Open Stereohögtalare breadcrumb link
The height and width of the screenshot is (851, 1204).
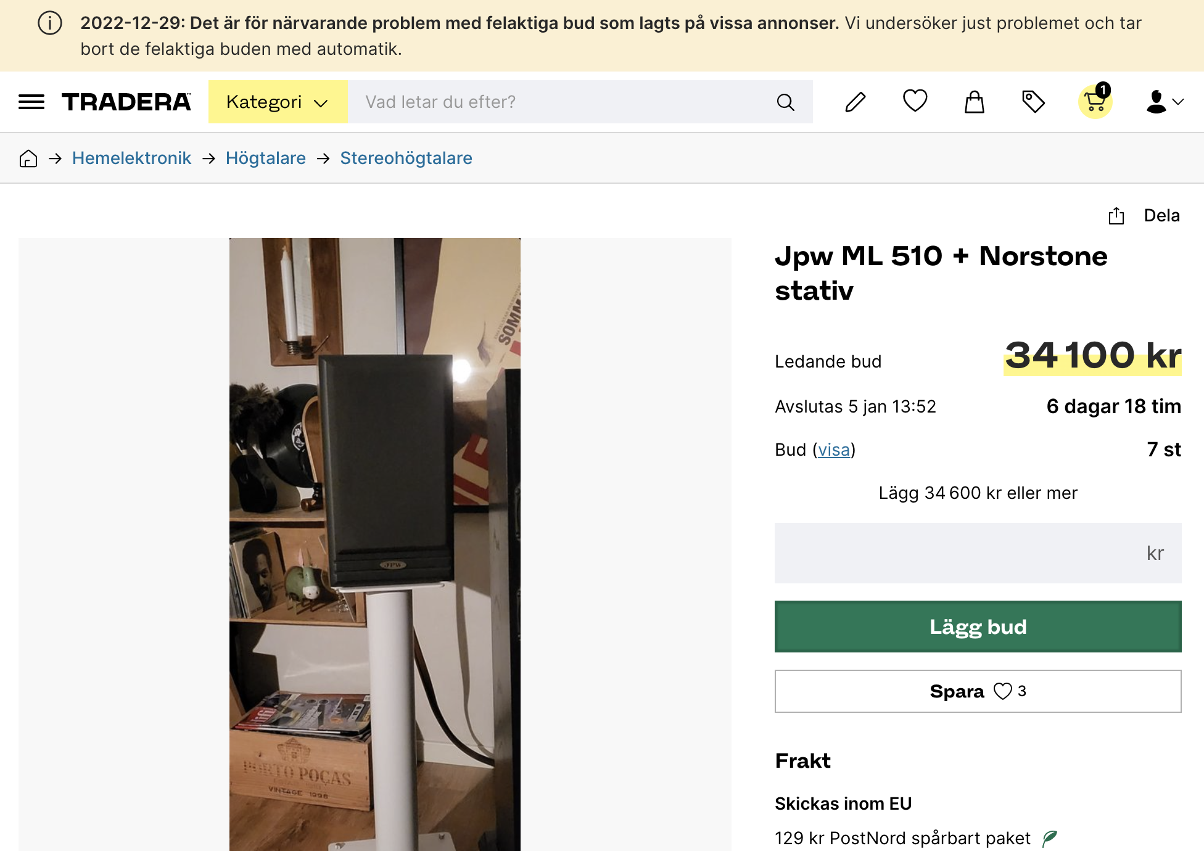click(x=406, y=158)
